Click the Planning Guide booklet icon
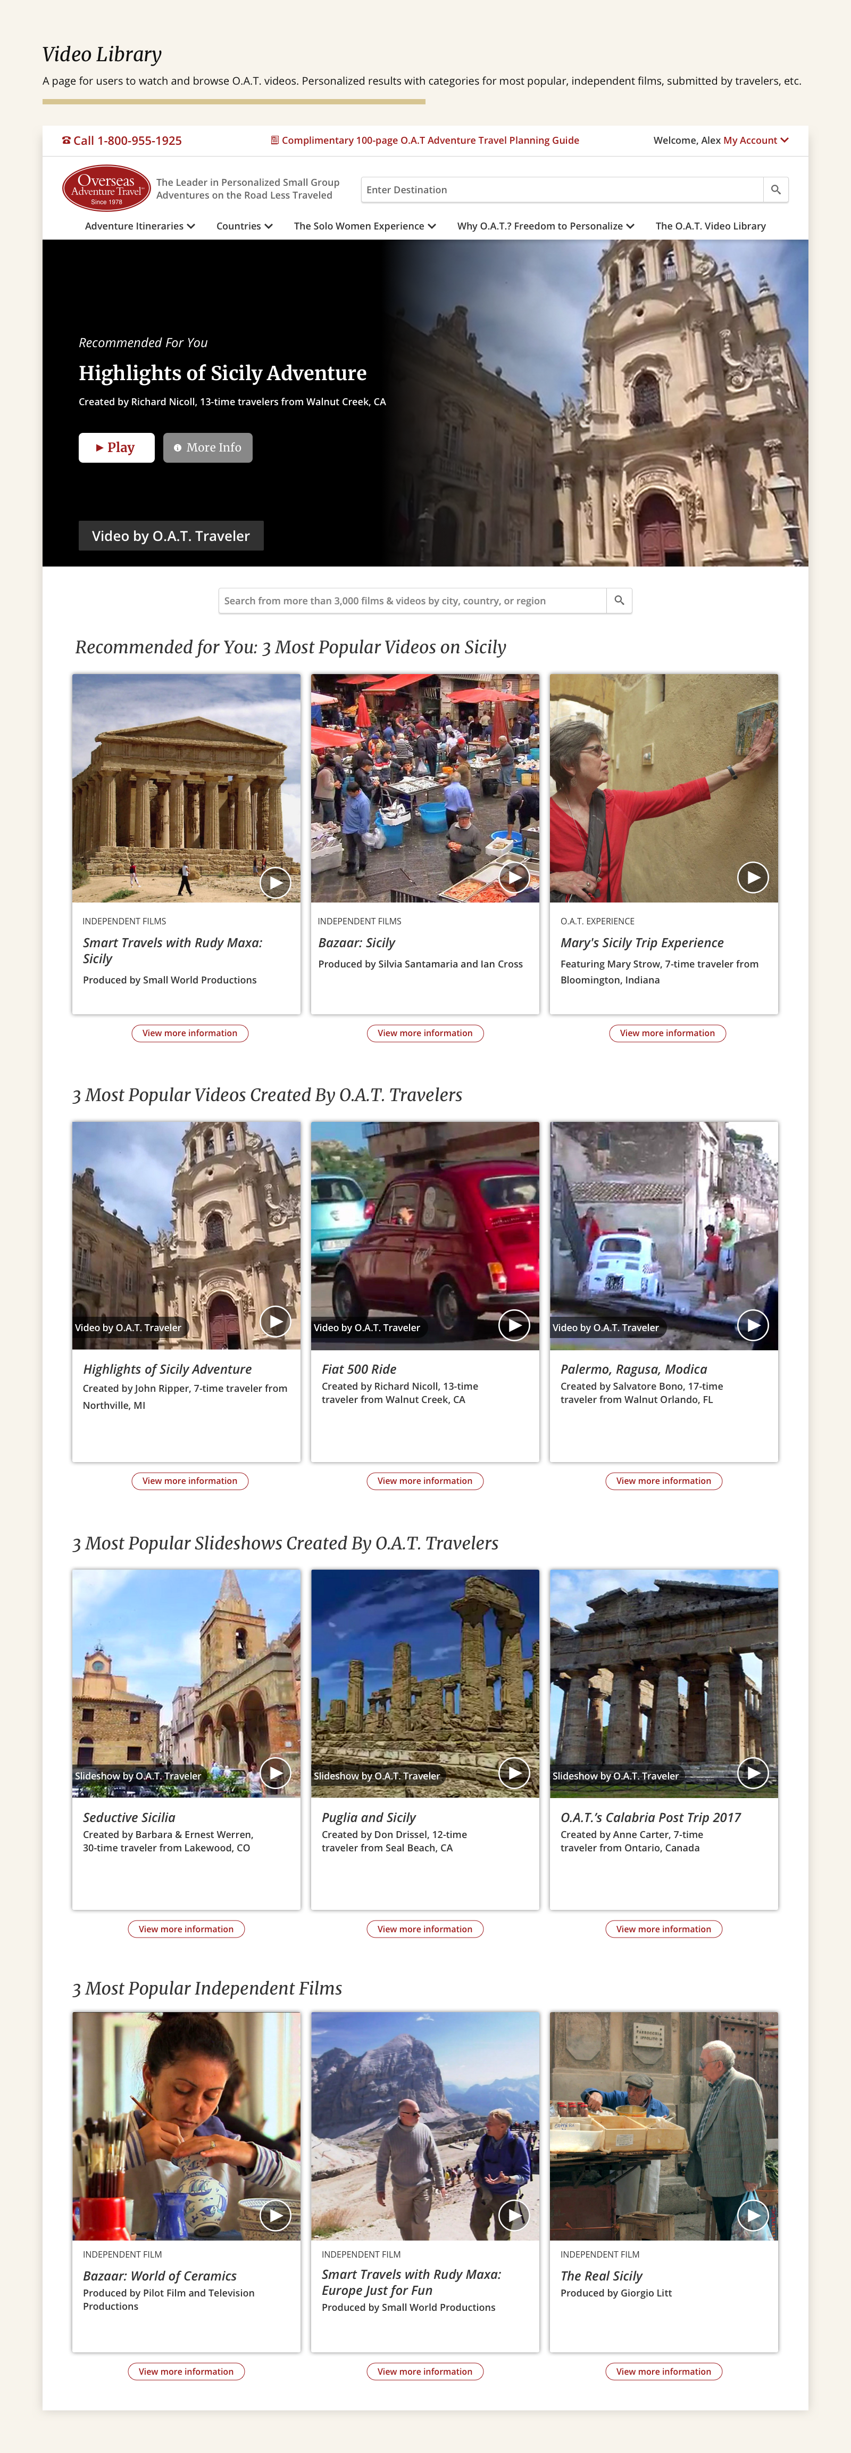The image size is (851, 2453). (275, 140)
